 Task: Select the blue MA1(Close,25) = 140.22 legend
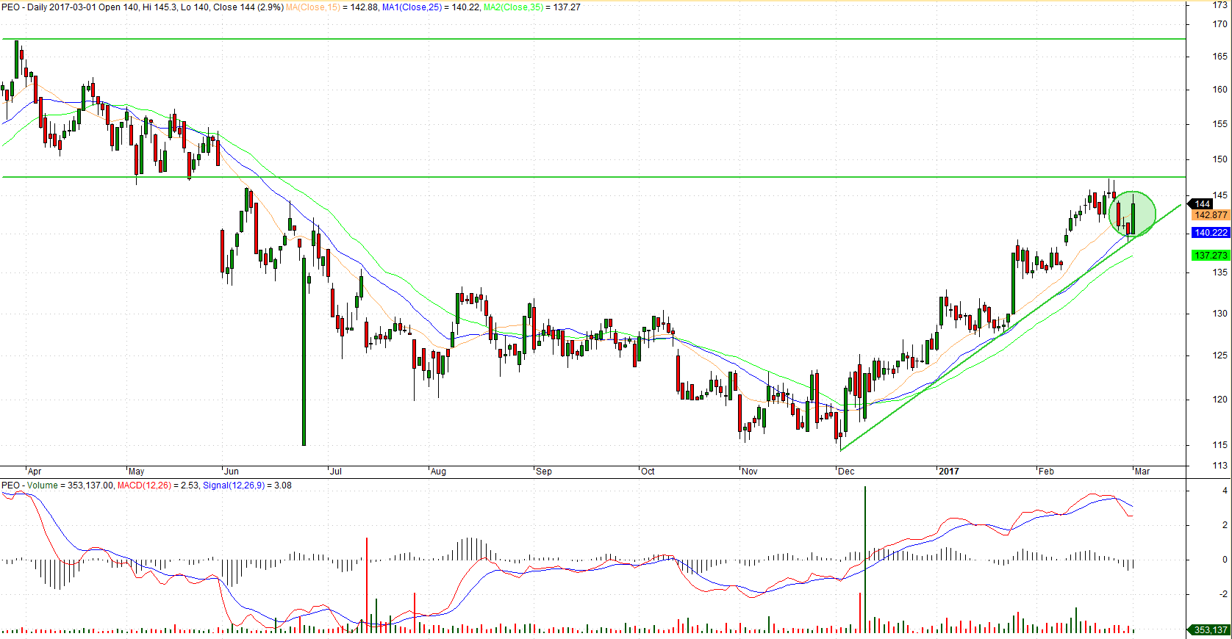pyautogui.click(x=431, y=7)
